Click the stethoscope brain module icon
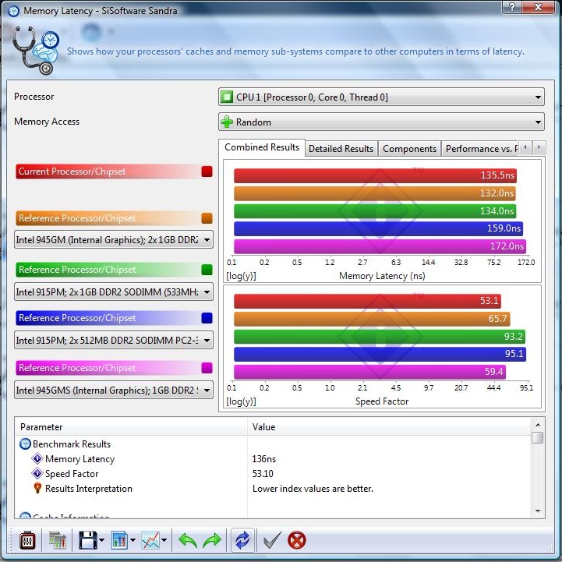This screenshot has width=562, height=562. point(36,50)
